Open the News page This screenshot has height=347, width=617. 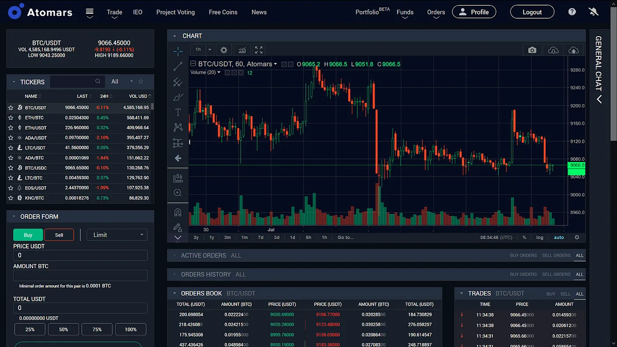259,12
